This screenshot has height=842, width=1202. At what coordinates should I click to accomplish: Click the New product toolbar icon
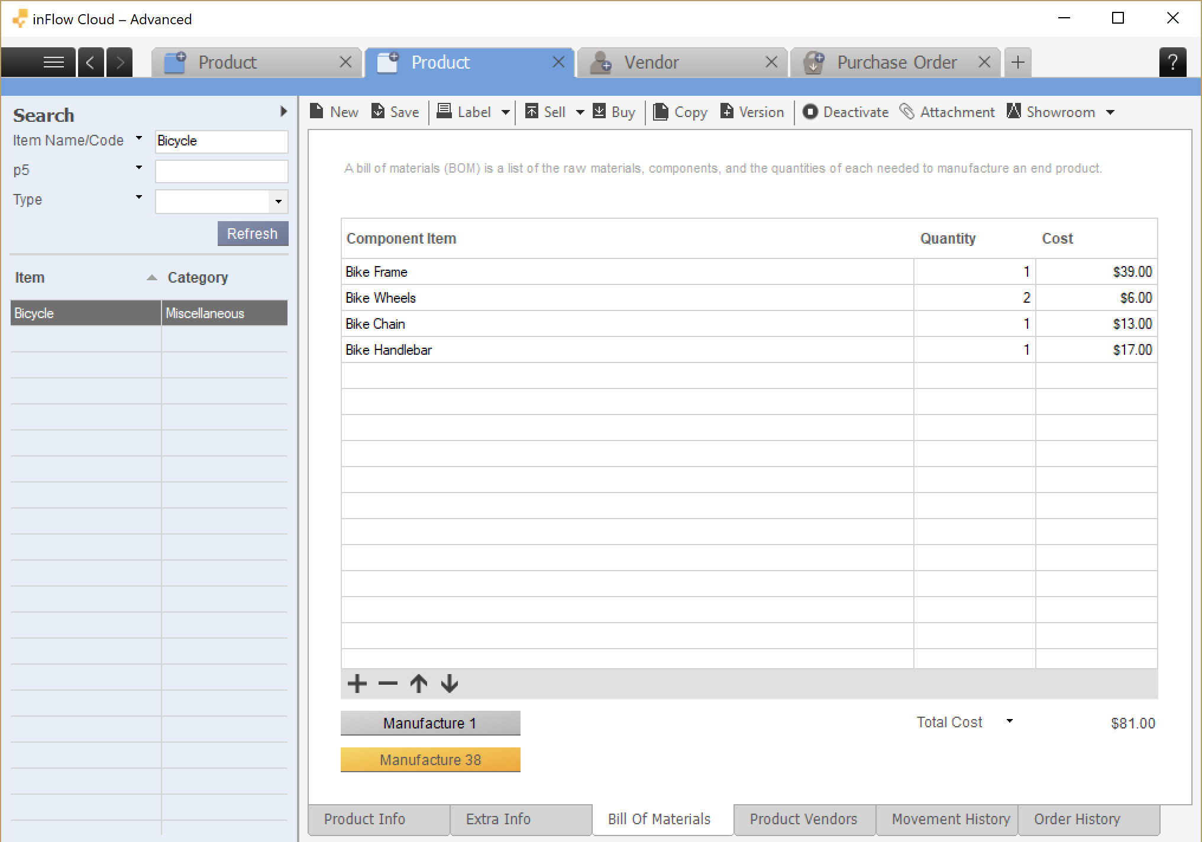(x=317, y=112)
